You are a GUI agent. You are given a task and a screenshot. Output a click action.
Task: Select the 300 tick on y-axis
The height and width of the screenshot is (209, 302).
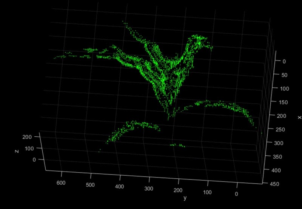[x=149, y=189]
